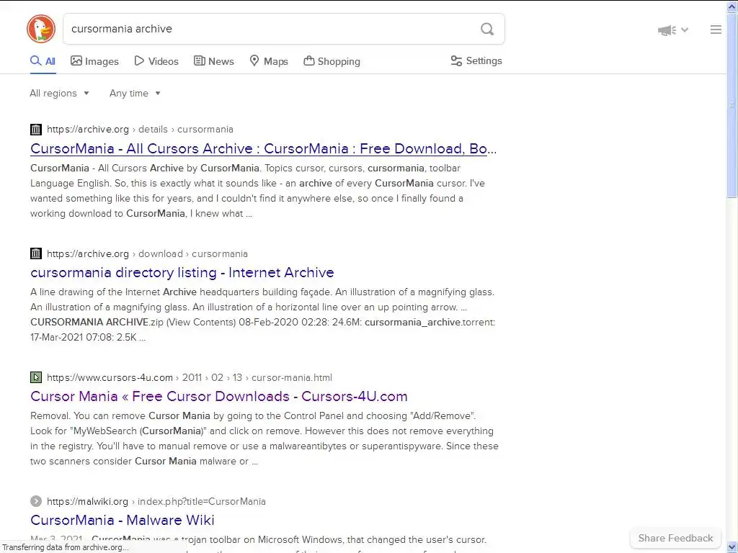This screenshot has width=738, height=553.
Task: Switch to the Images tab
Action: (x=94, y=61)
